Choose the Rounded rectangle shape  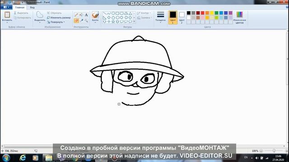pos(121,13)
